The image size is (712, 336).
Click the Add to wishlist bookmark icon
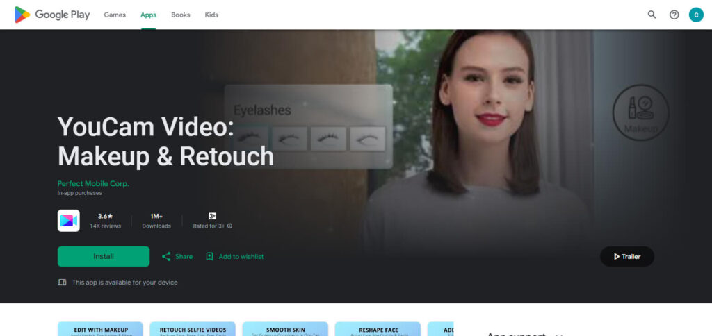click(x=209, y=257)
